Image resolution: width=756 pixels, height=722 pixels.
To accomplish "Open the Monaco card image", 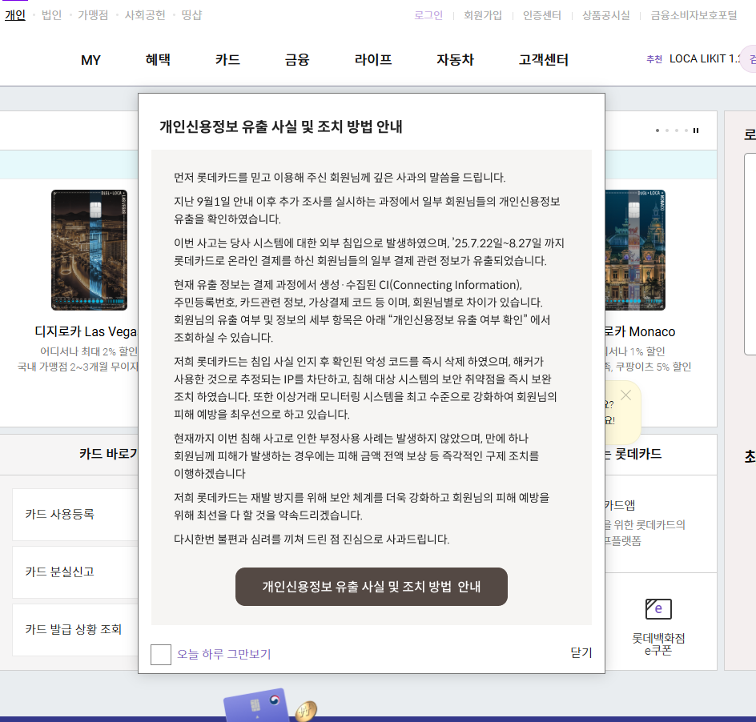I will click(635, 250).
